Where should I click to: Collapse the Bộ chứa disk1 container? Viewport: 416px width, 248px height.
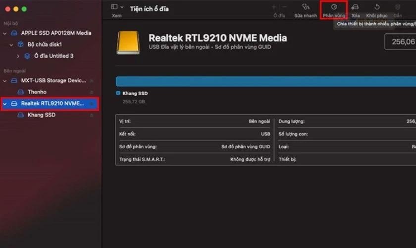pos(11,45)
